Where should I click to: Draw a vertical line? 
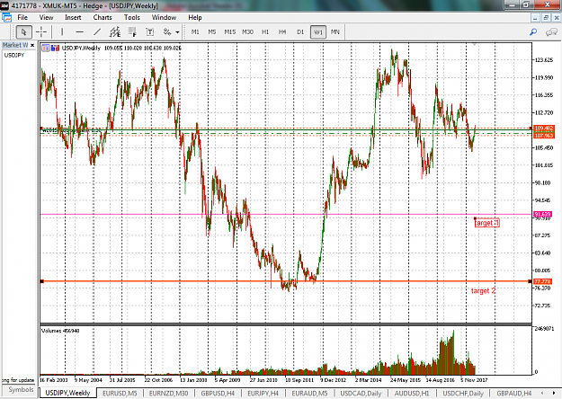(62, 31)
